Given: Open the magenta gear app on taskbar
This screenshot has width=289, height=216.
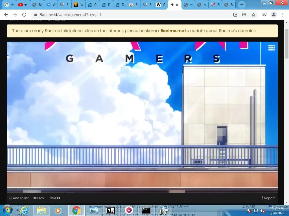Looking at the screenshot, I should [129, 210].
